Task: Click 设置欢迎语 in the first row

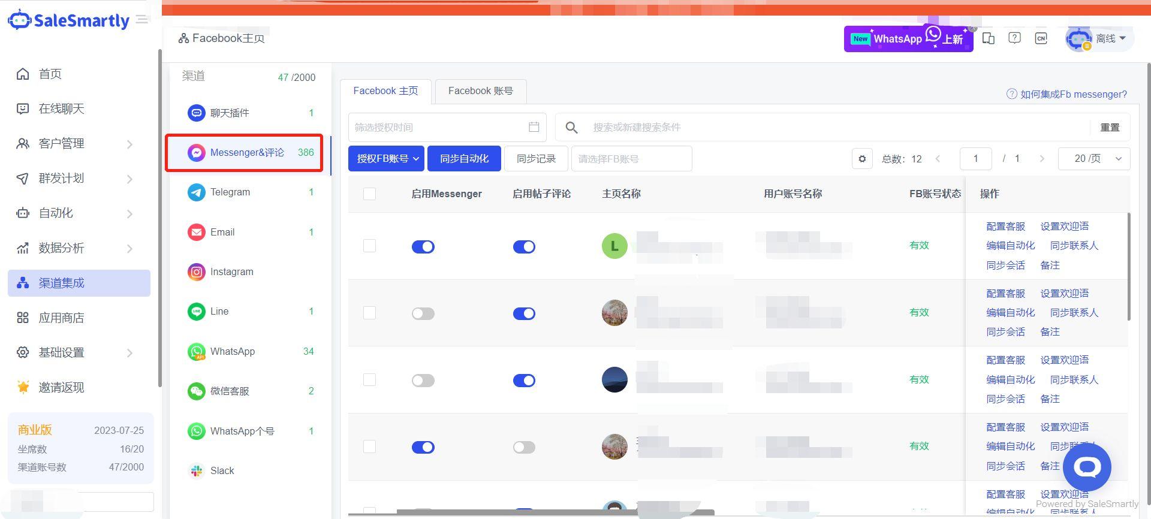Action: pos(1064,227)
